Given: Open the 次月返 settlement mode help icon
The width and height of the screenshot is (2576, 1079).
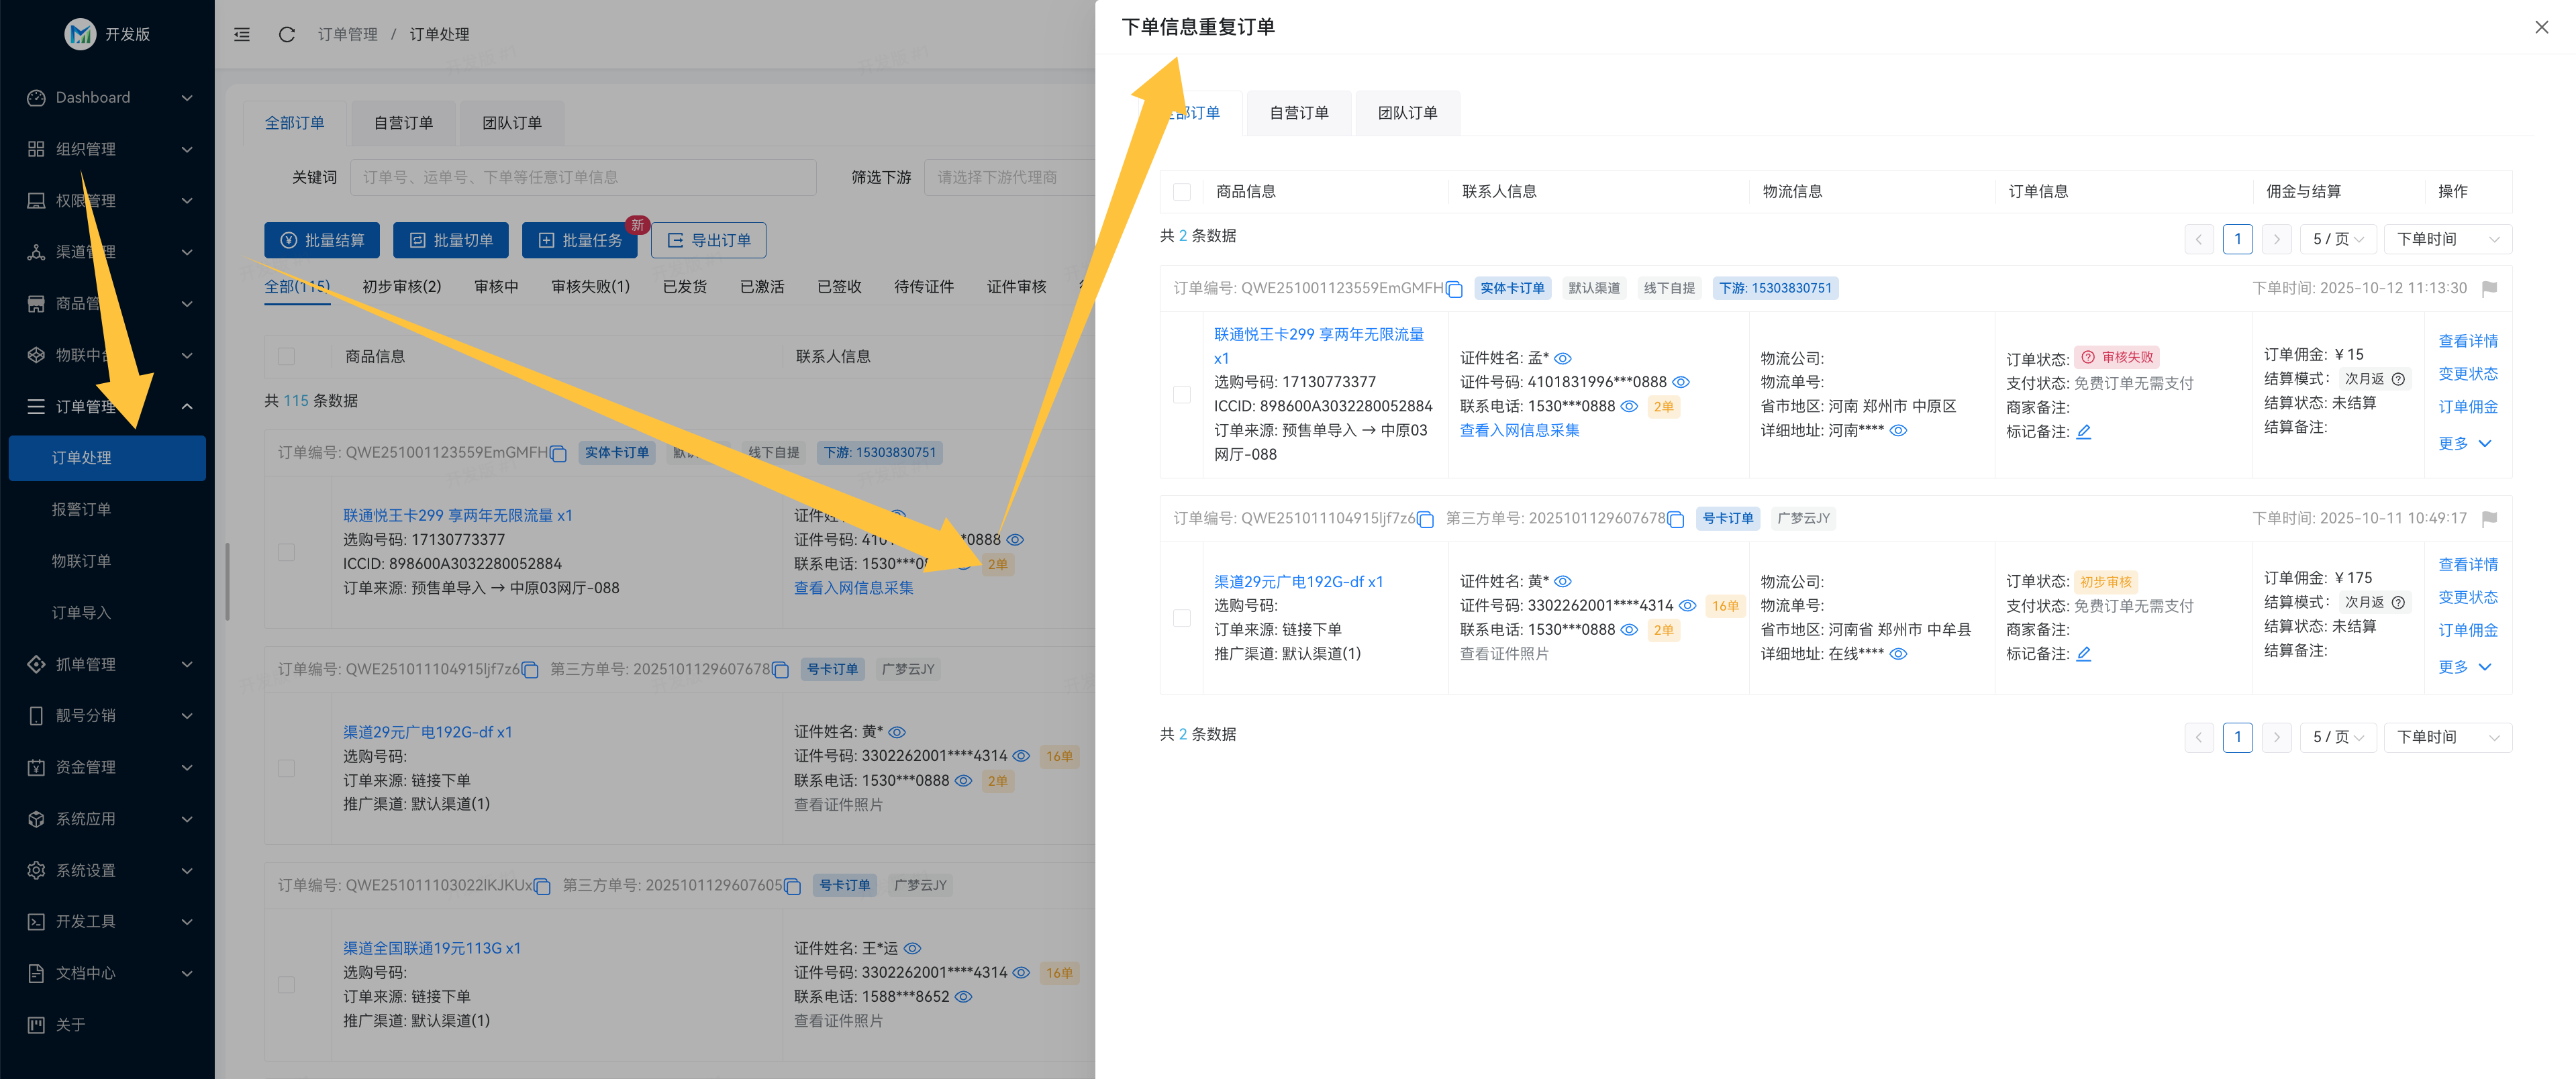Looking at the screenshot, I should 2400,378.
